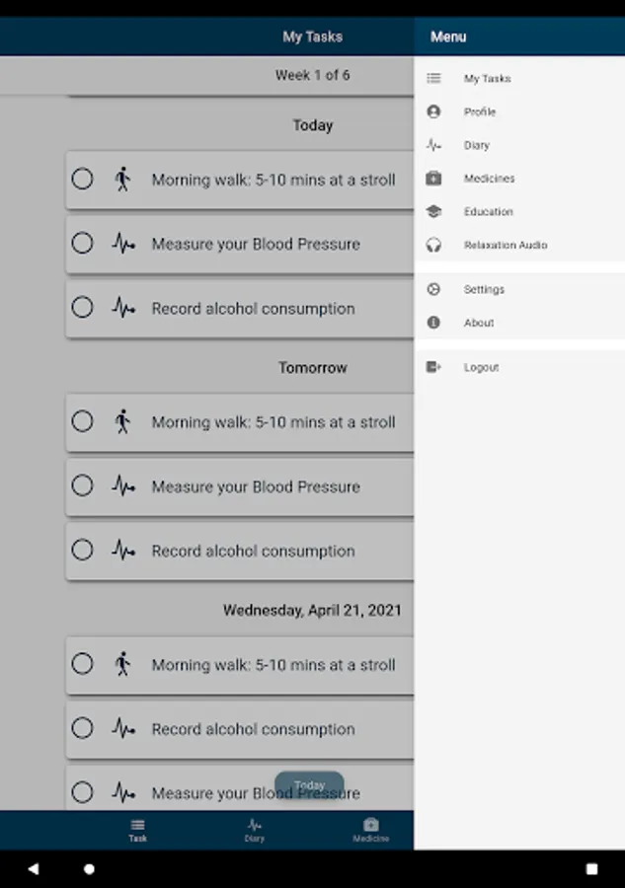The image size is (625, 888).
Task: Click the Profile person icon
Action: pos(433,112)
